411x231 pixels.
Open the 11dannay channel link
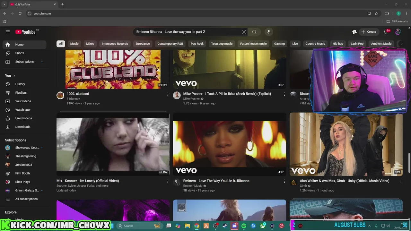point(73,99)
